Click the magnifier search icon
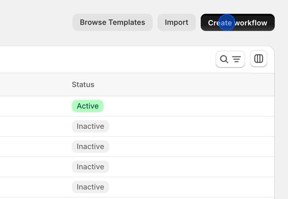Viewport: 288px width, 199px height. (x=224, y=59)
